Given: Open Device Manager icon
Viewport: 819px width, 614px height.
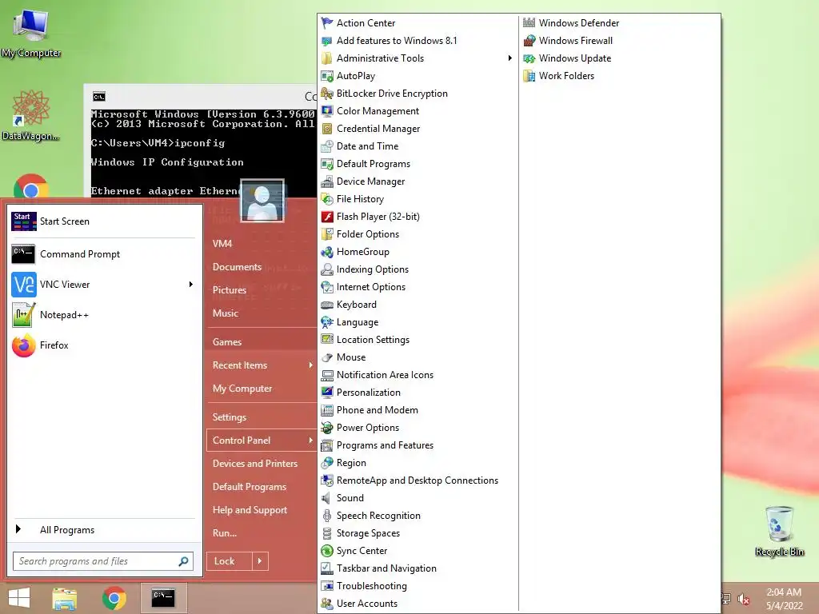Looking at the screenshot, I should pyautogui.click(x=327, y=181).
